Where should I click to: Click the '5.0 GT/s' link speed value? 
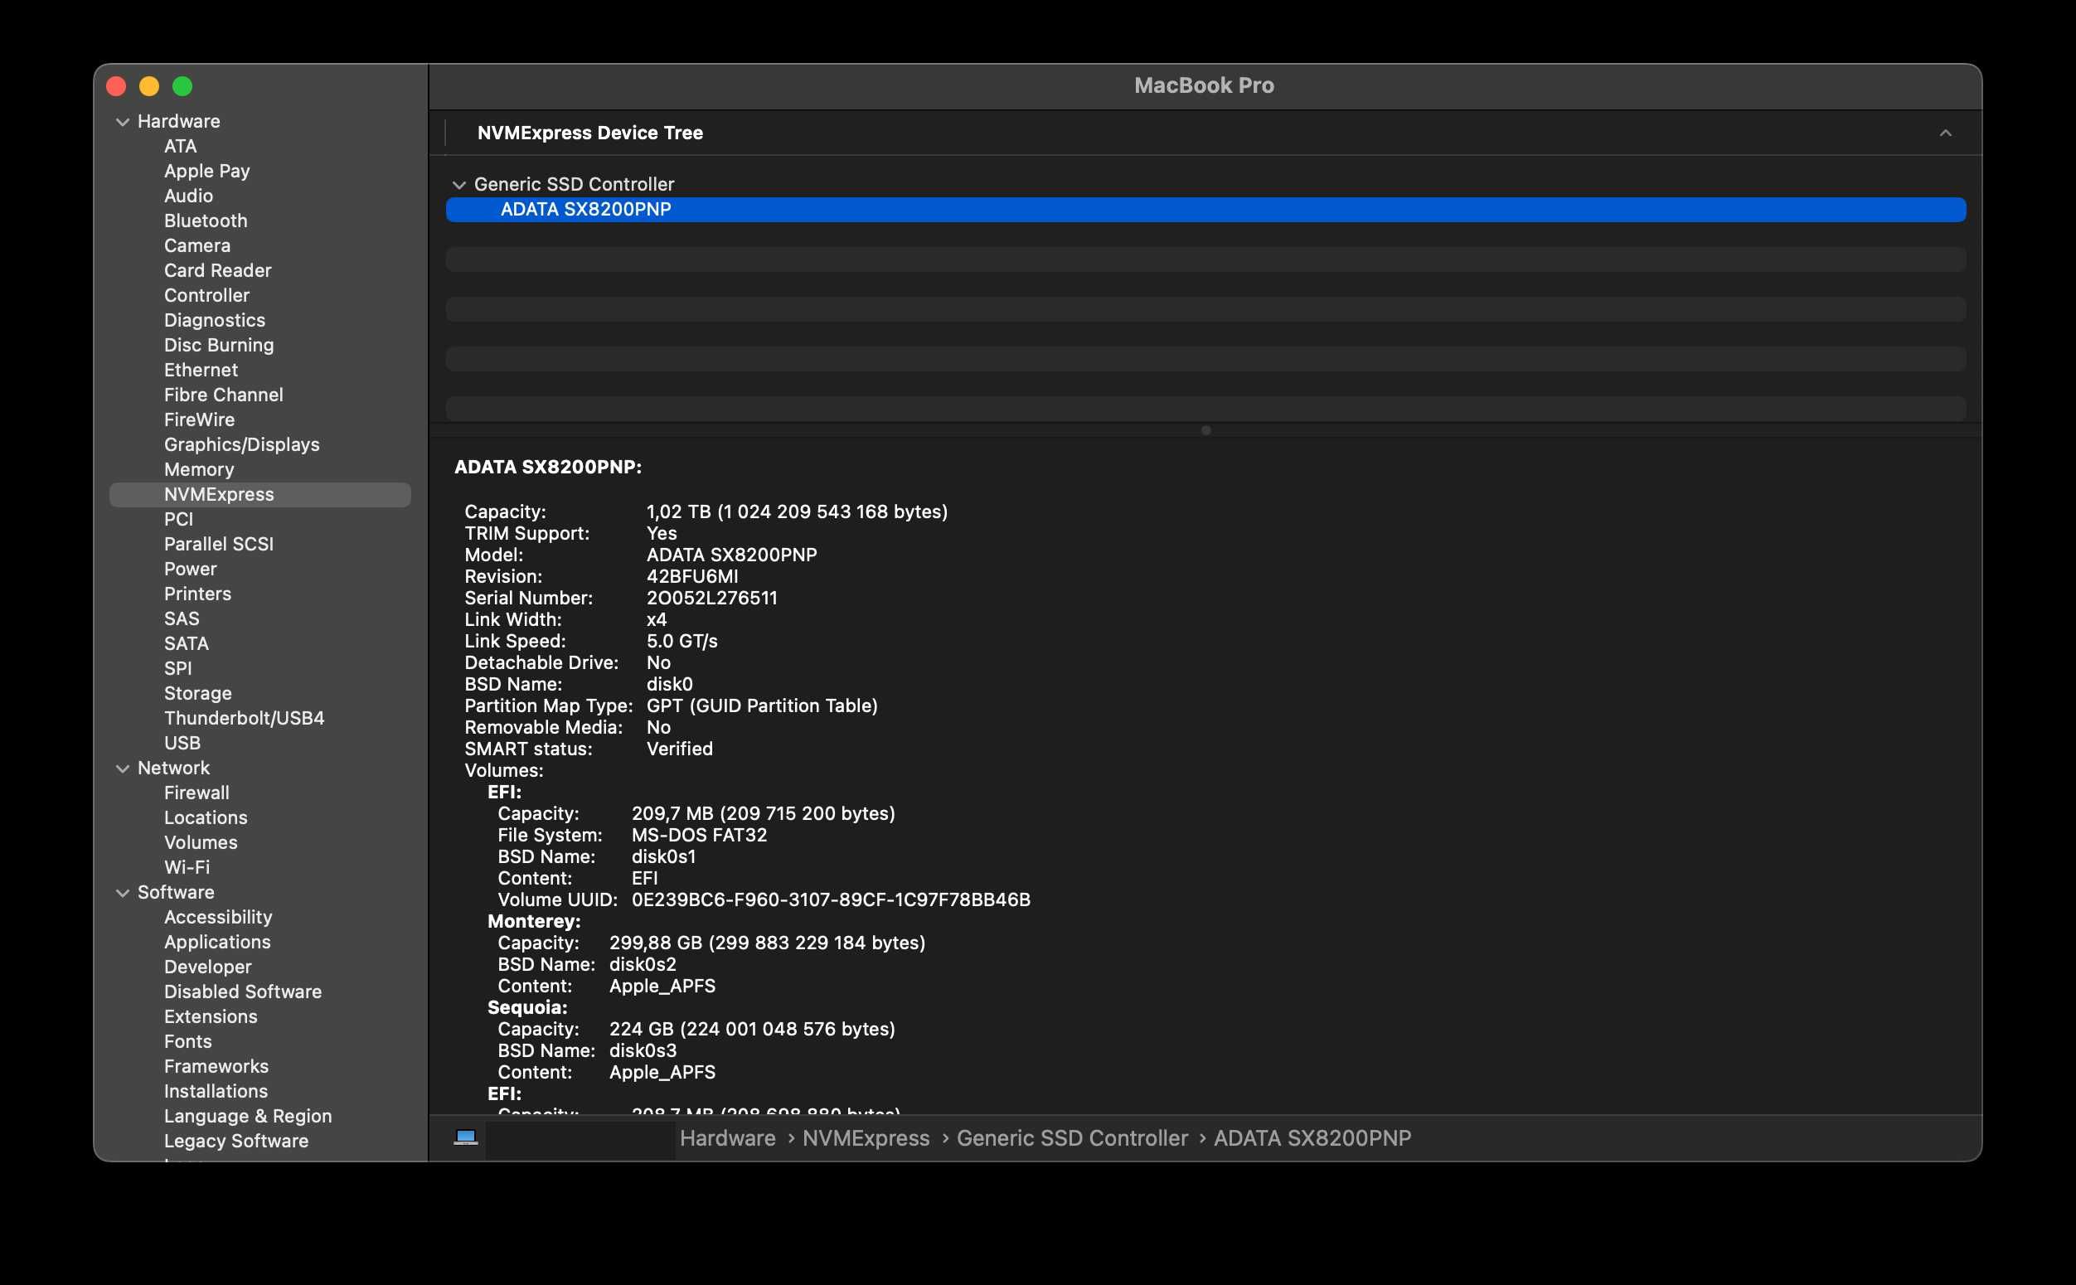pos(681,642)
